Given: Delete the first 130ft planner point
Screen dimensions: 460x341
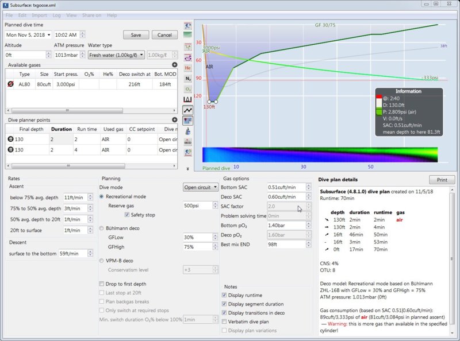Looking at the screenshot, I should pos(10,139).
